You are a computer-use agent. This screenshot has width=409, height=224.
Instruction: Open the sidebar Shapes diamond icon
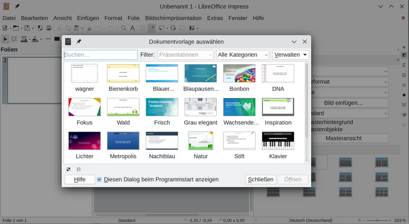coord(404,95)
